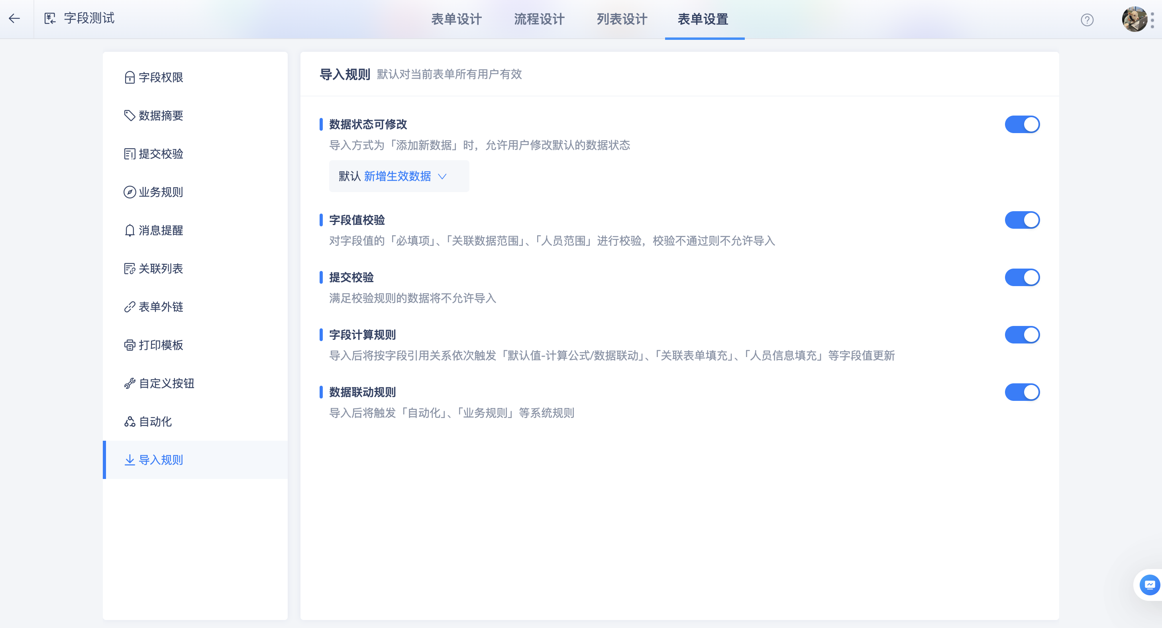
Task: Switch to the 表单设计 tab
Action: 457,19
